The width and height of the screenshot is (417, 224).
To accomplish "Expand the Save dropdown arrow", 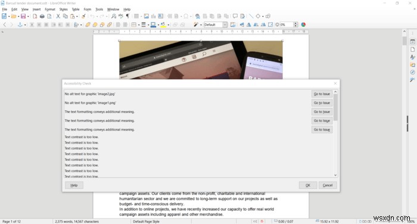I will click(27, 17).
